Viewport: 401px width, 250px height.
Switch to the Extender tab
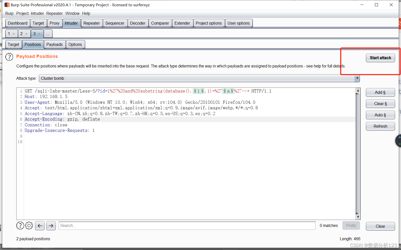(x=182, y=23)
